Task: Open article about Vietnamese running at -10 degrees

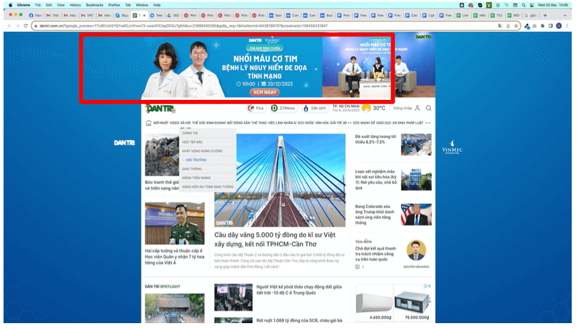Action: pyautogui.click(x=299, y=290)
